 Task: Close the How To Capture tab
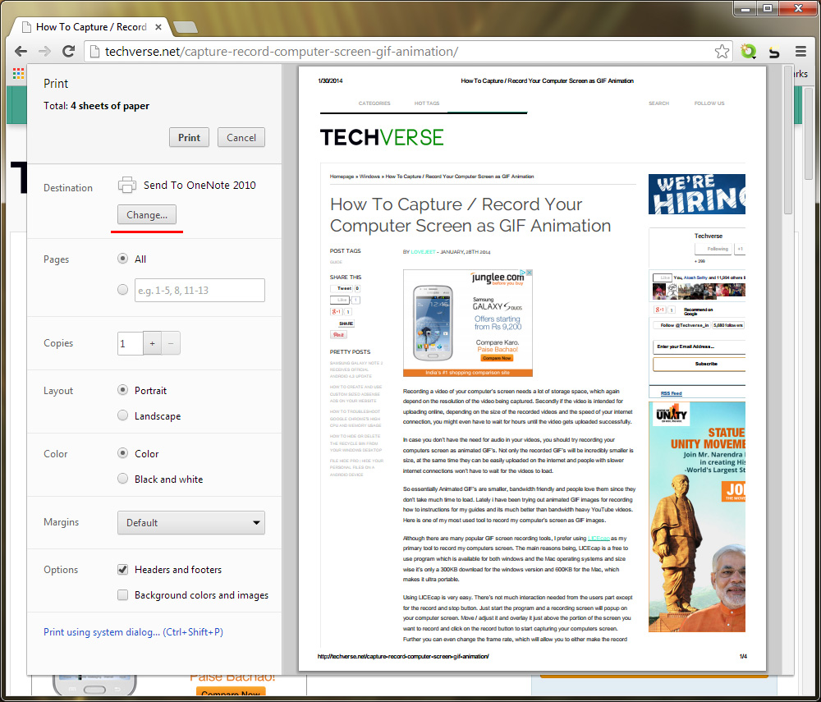click(158, 27)
